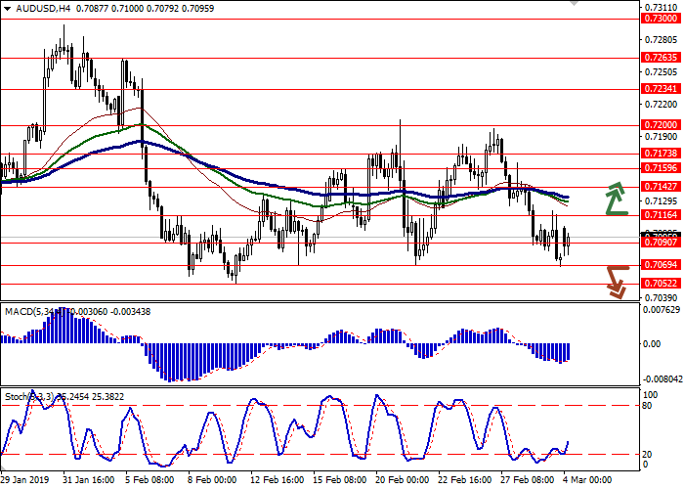Screen dimensions: 684x489
Task: Click the 0.72635 price level tag
Action: [x=661, y=58]
